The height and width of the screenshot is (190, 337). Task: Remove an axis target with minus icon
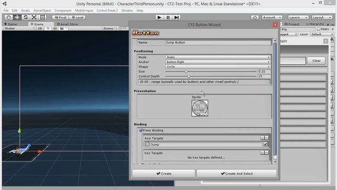click(x=266, y=138)
